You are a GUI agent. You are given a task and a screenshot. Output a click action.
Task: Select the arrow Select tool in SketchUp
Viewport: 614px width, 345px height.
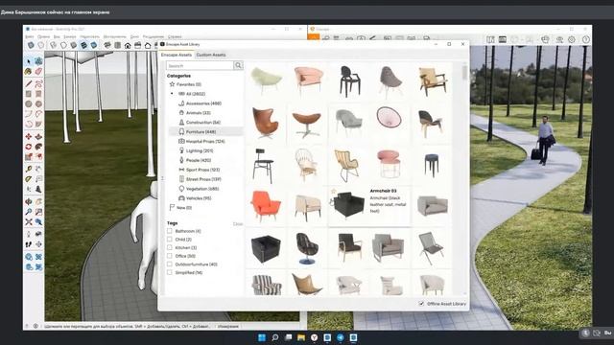pyautogui.click(x=29, y=61)
